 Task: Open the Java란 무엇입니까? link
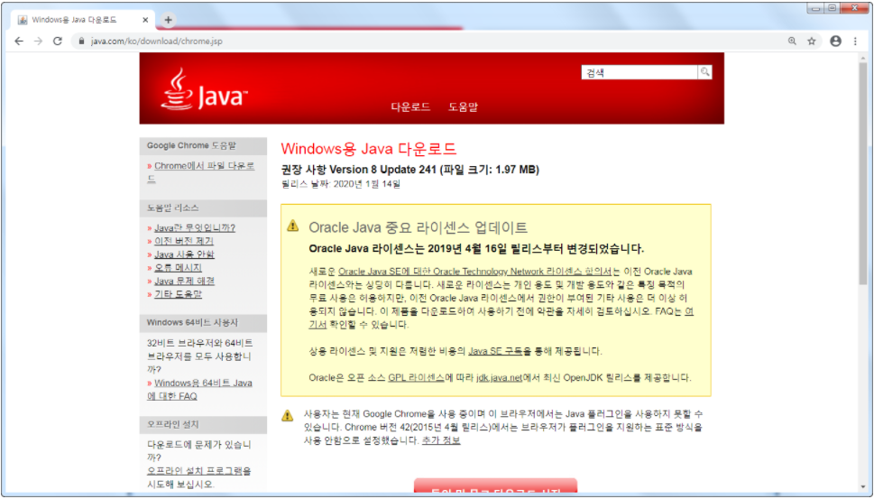(195, 228)
